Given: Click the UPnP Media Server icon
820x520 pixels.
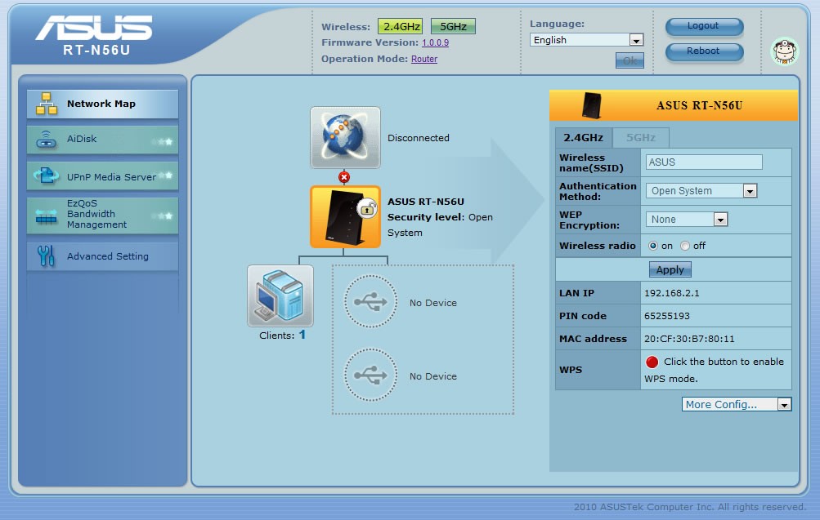Looking at the screenshot, I should 47,176.
